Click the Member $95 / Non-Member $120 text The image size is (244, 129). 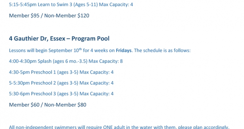pyautogui.click(x=49, y=15)
